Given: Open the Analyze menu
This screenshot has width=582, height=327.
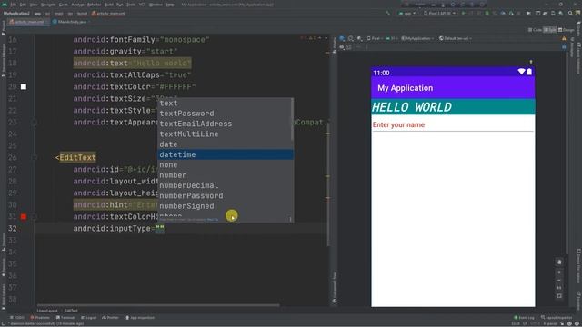Looking at the screenshot, I should click(77, 5).
